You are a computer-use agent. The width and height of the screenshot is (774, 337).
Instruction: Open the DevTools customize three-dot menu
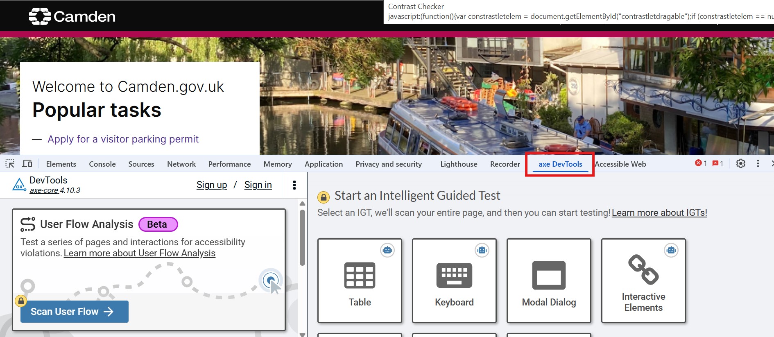(758, 164)
